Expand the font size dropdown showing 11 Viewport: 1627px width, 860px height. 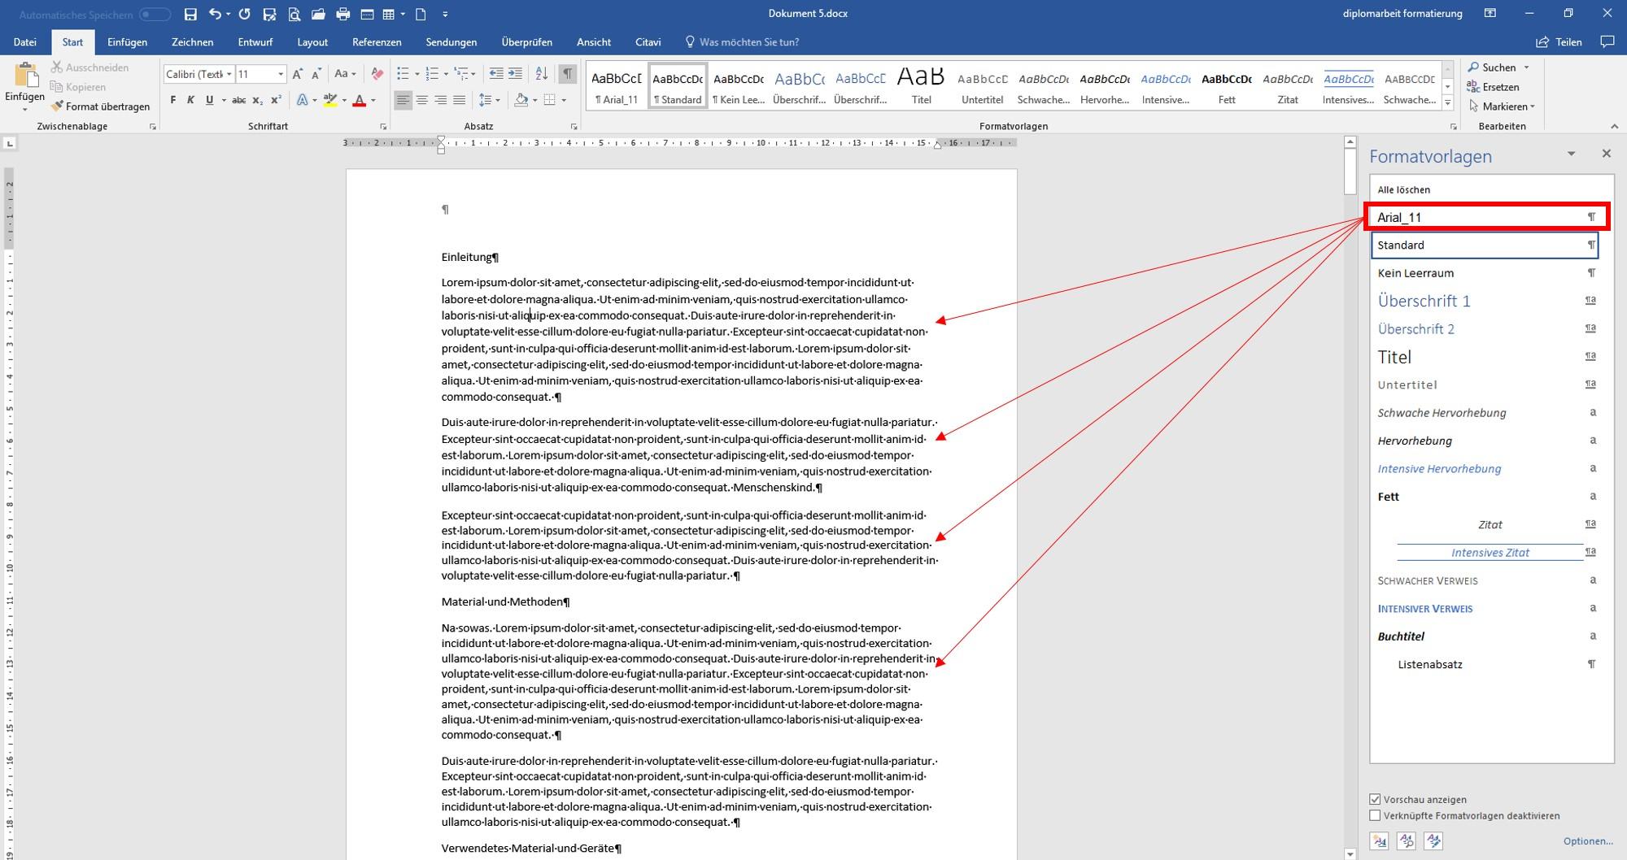pos(281,74)
